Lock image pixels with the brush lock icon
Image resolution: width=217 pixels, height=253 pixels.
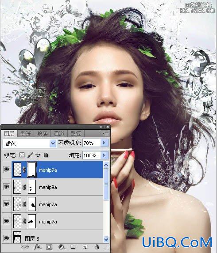pos(30,155)
